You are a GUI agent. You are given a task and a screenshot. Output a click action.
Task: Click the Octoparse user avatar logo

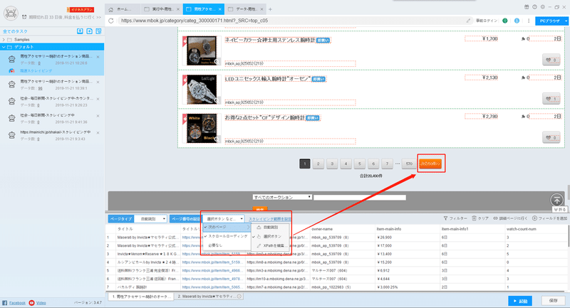click(x=11, y=14)
